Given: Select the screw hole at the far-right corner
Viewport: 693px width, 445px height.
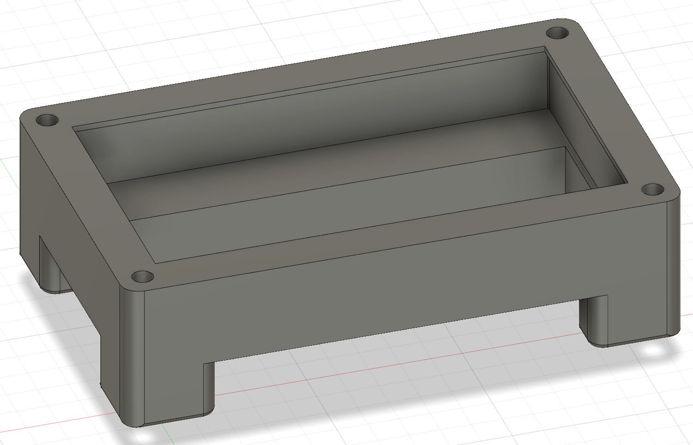Looking at the screenshot, I should point(558,33).
